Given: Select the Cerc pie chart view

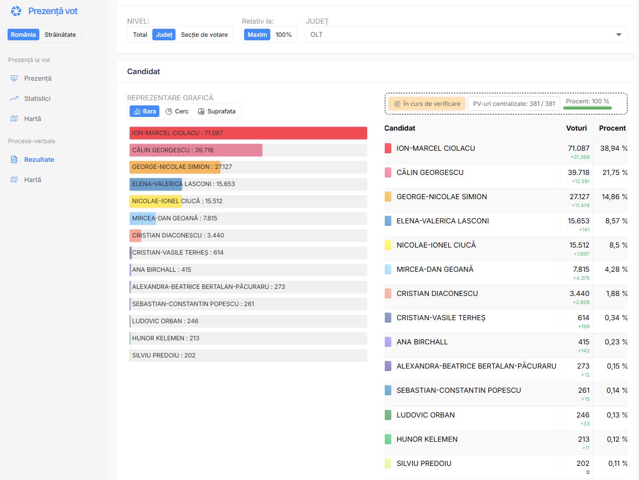Looking at the screenshot, I should point(177,111).
